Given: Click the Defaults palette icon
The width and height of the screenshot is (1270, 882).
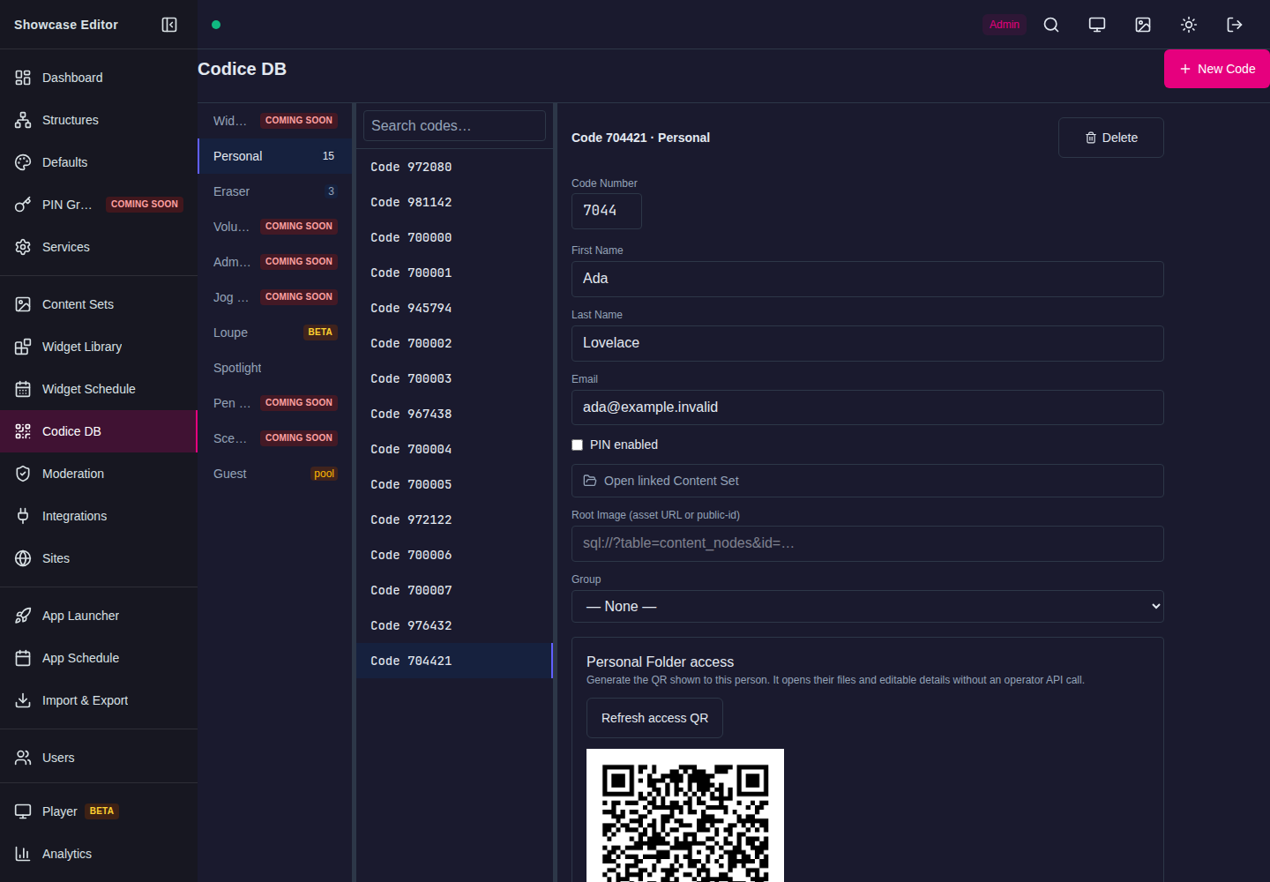Looking at the screenshot, I should pyautogui.click(x=23, y=162).
